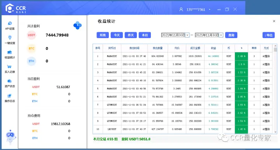Sort by 收益 column header
The image size is (280, 150).
point(213,48)
